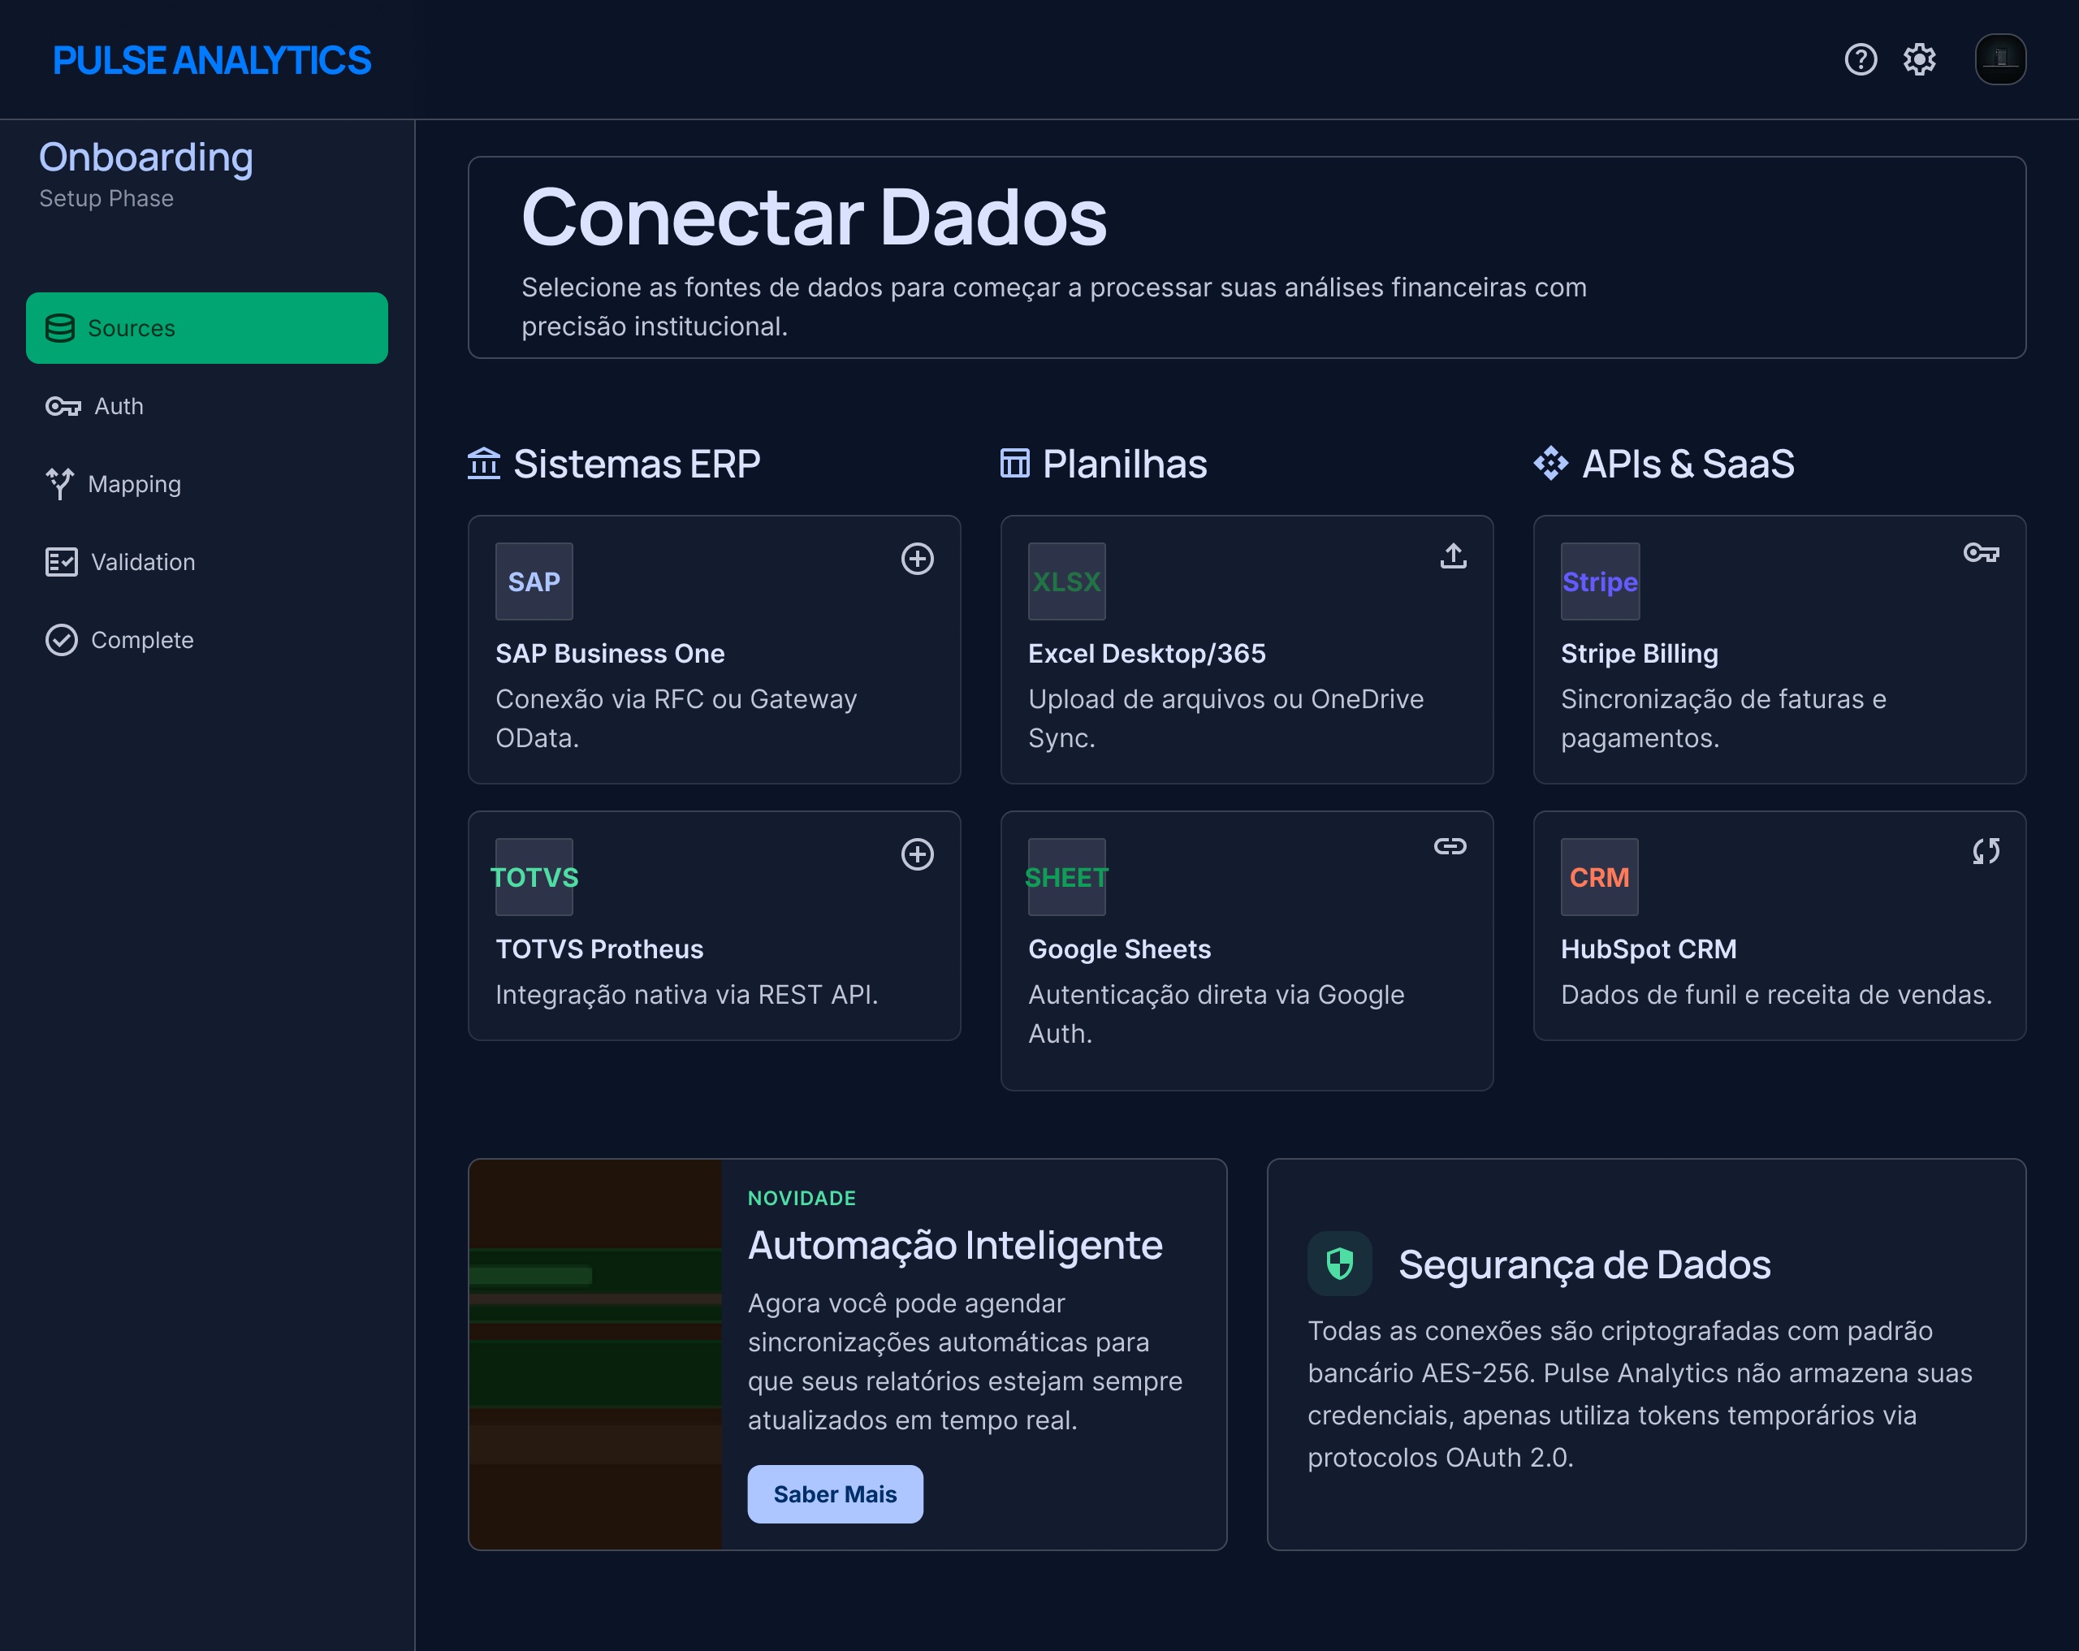Select the Sources step in sidebar
This screenshot has height=1651, width=2079.
[x=206, y=328]
